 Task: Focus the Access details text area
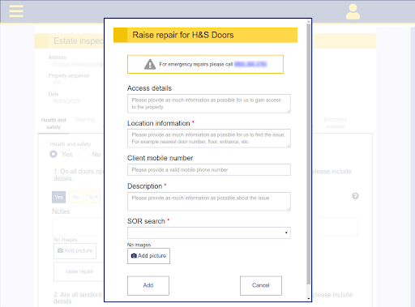coord(209,104)
